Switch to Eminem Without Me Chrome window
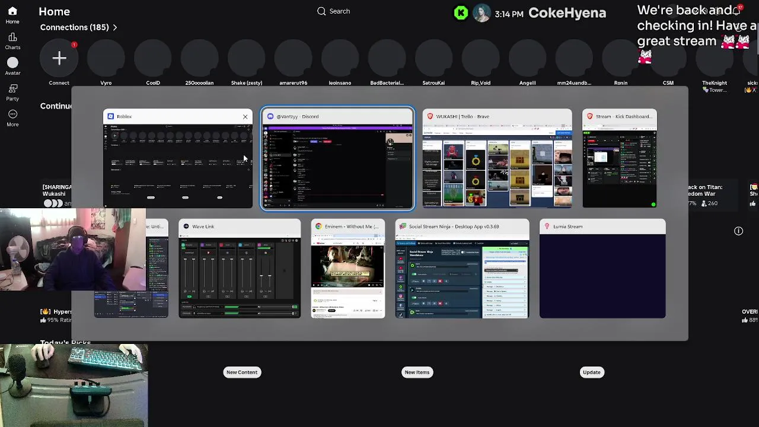The width and height of the screenshot is (759, 427). (348, 269)
